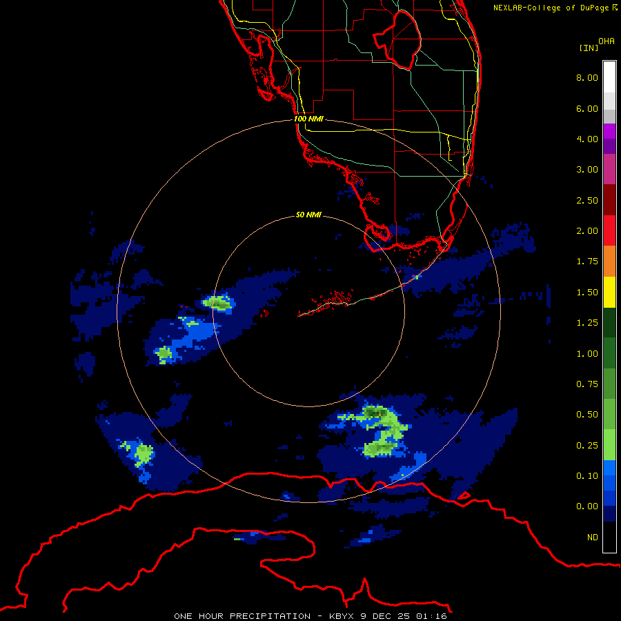
Task: Click the 2.00 legend value
Action: [x=587, y=231]
